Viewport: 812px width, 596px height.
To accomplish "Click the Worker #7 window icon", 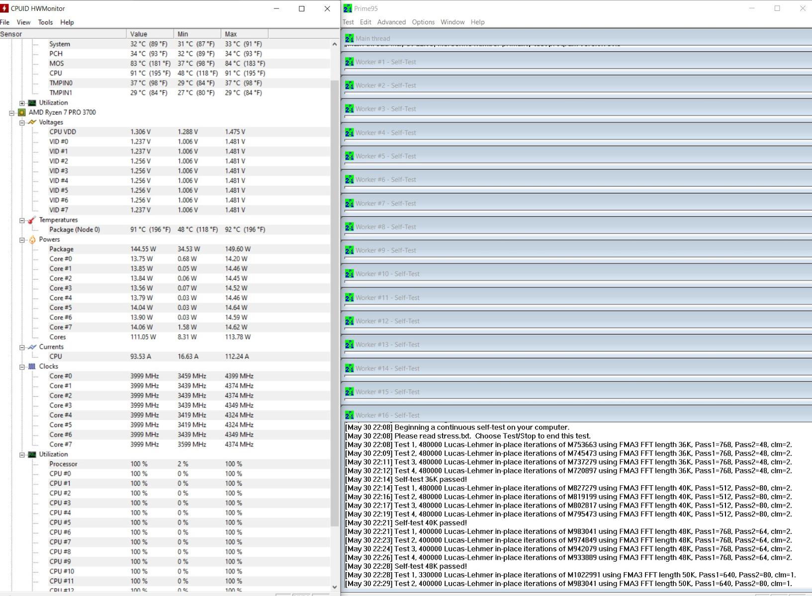I will [x=350, y=203].
